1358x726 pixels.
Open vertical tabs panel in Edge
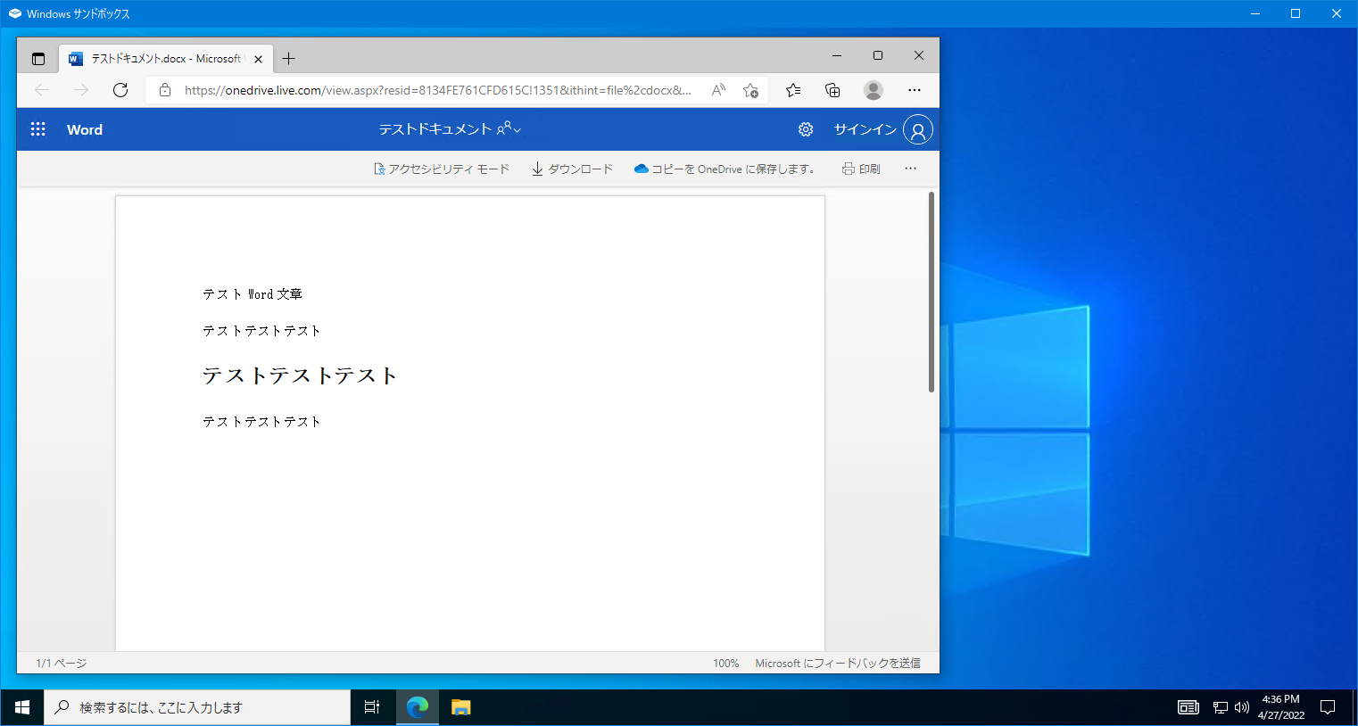(x=37, y=58)
